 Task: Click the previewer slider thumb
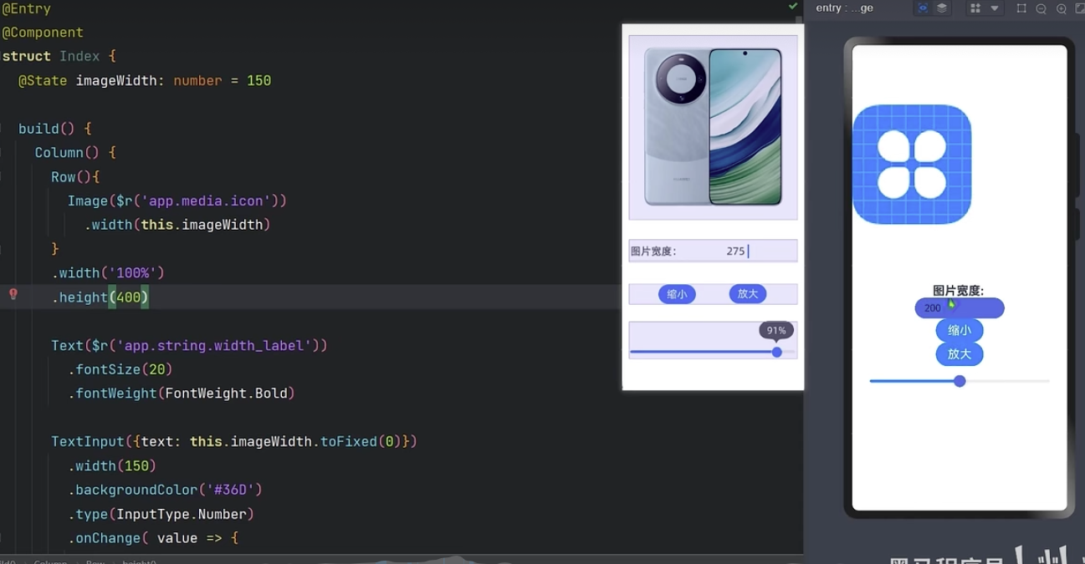click(x=960, y=381)
